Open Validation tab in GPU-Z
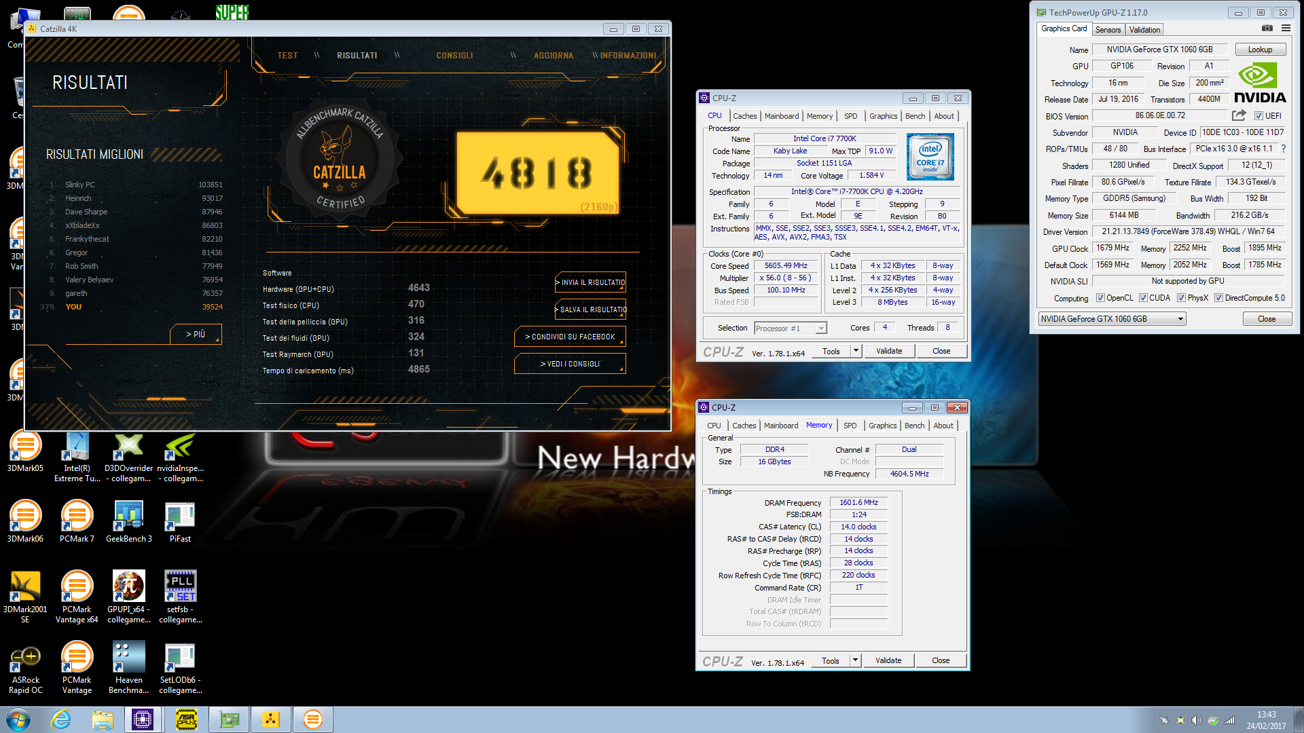This screenshot has height=733, width=1304. [x=1144, y=30]
